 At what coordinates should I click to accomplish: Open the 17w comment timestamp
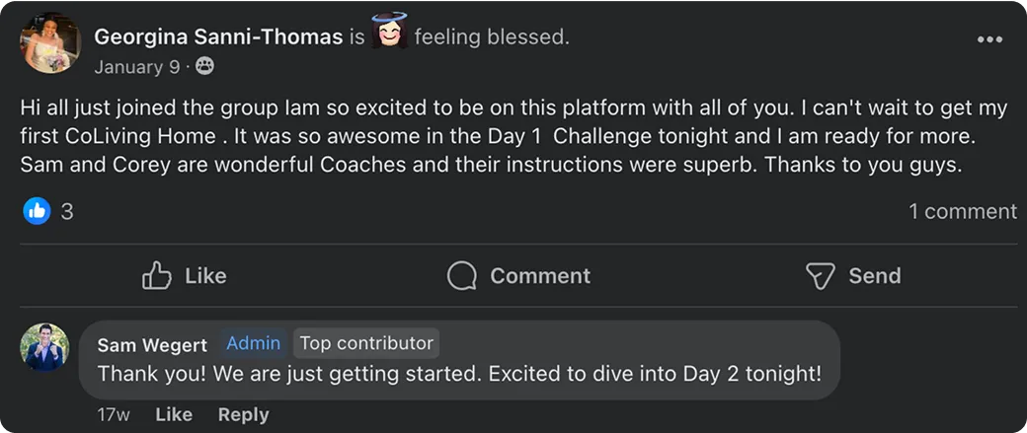click(114, 415)
